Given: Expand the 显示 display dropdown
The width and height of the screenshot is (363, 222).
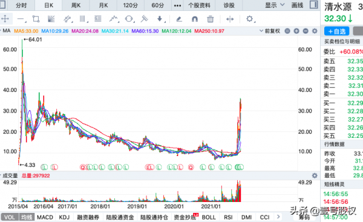Looking at the screenshot, I should point(275,5).
